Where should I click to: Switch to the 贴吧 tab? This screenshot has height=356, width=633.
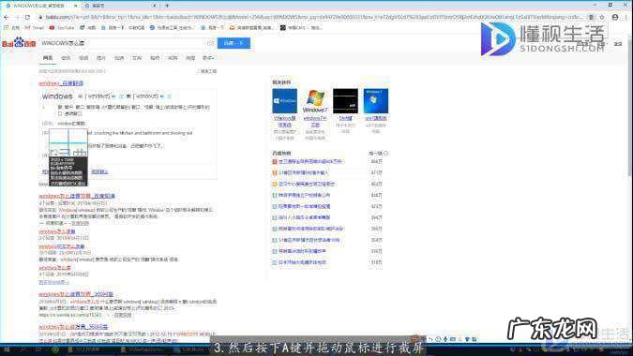tap(155, 58)
